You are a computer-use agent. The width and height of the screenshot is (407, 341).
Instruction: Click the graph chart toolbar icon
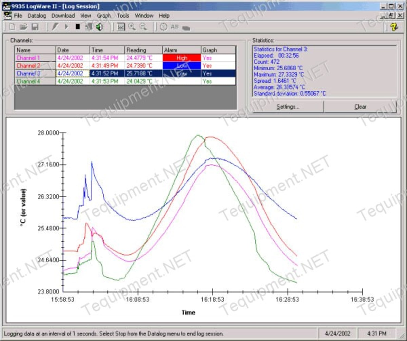tap(121, 27)
